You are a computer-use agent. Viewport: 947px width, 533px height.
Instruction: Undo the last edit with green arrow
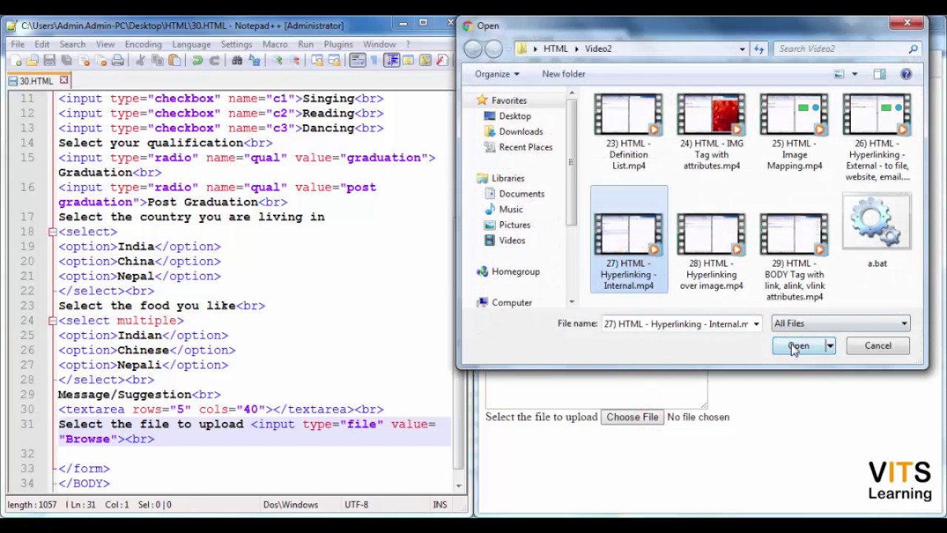[x=197, y=61]
